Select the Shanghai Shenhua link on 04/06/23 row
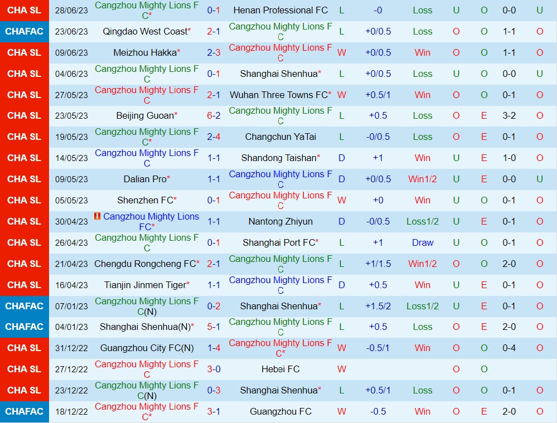The image size is (557, 423). [280, 74]
